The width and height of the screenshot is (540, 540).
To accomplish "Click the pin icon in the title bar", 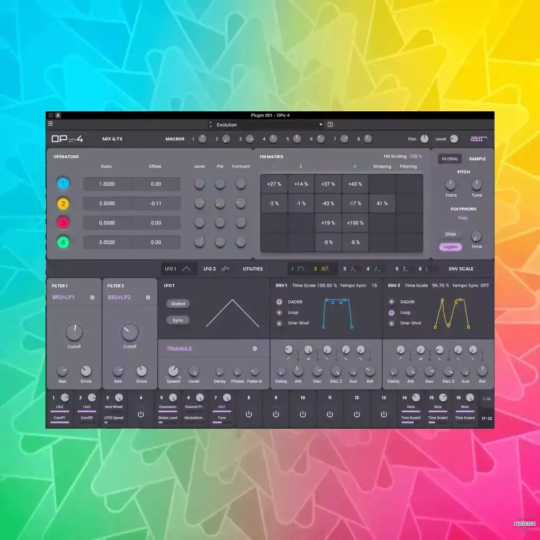I will coord(58,116).
